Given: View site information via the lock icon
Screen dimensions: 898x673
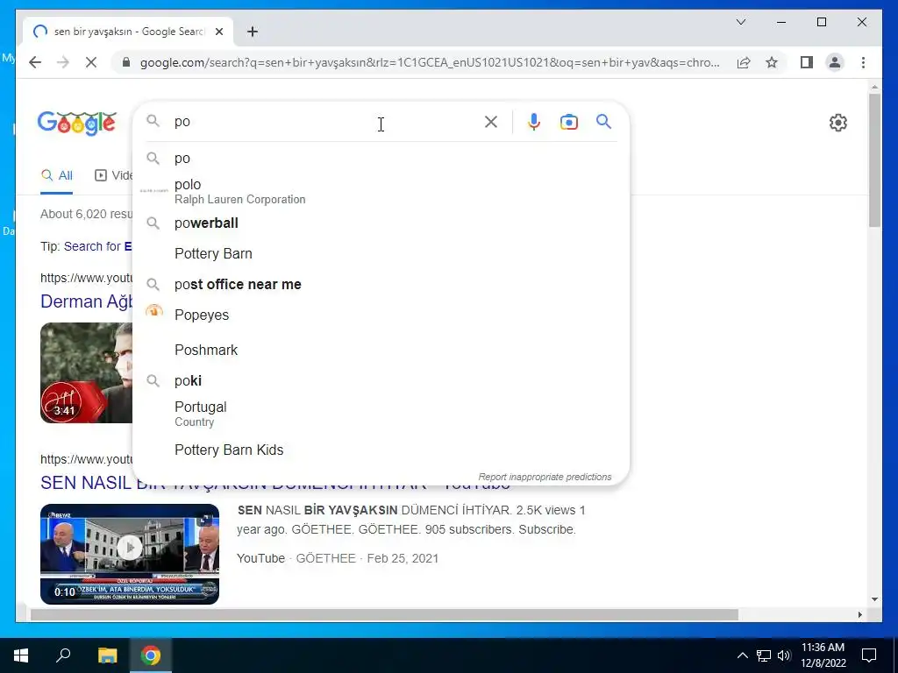Looking at the screenshot, I should 126,62.
